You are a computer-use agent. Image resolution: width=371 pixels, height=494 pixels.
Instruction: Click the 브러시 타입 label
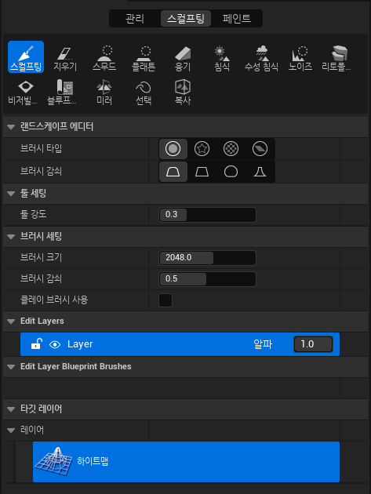point(41,148)
